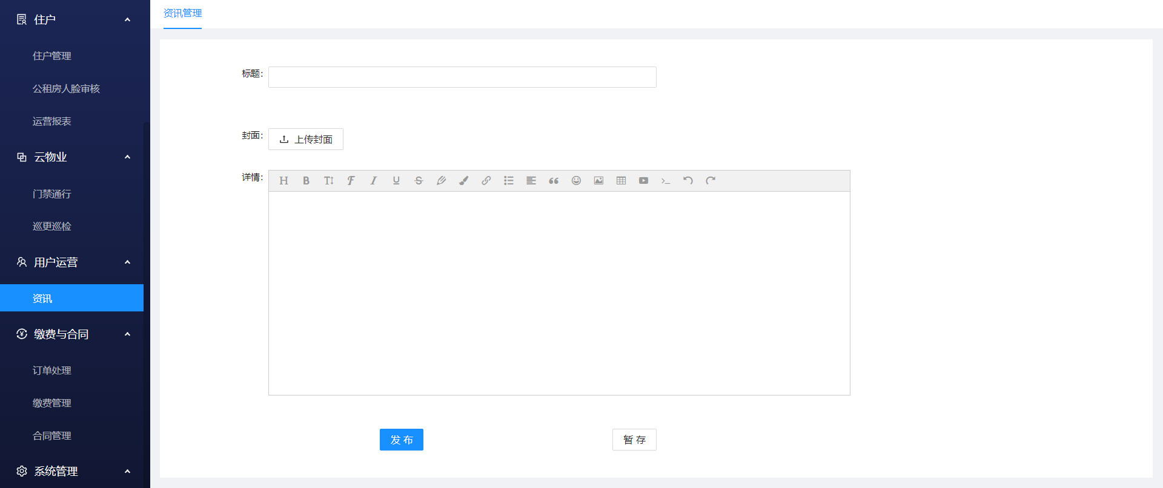Go to 订单处理 menu item
This screenshot has height=488, width=1163.
pyautogui.click(x=52, y=371)
